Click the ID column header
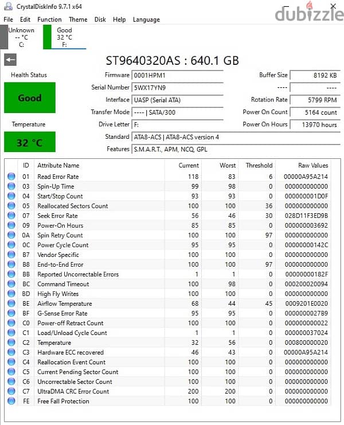344x425 pixels. (x=26, y=165)
